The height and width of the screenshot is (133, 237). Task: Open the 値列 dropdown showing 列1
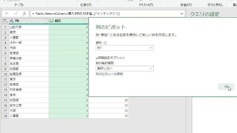pos(124,48)
